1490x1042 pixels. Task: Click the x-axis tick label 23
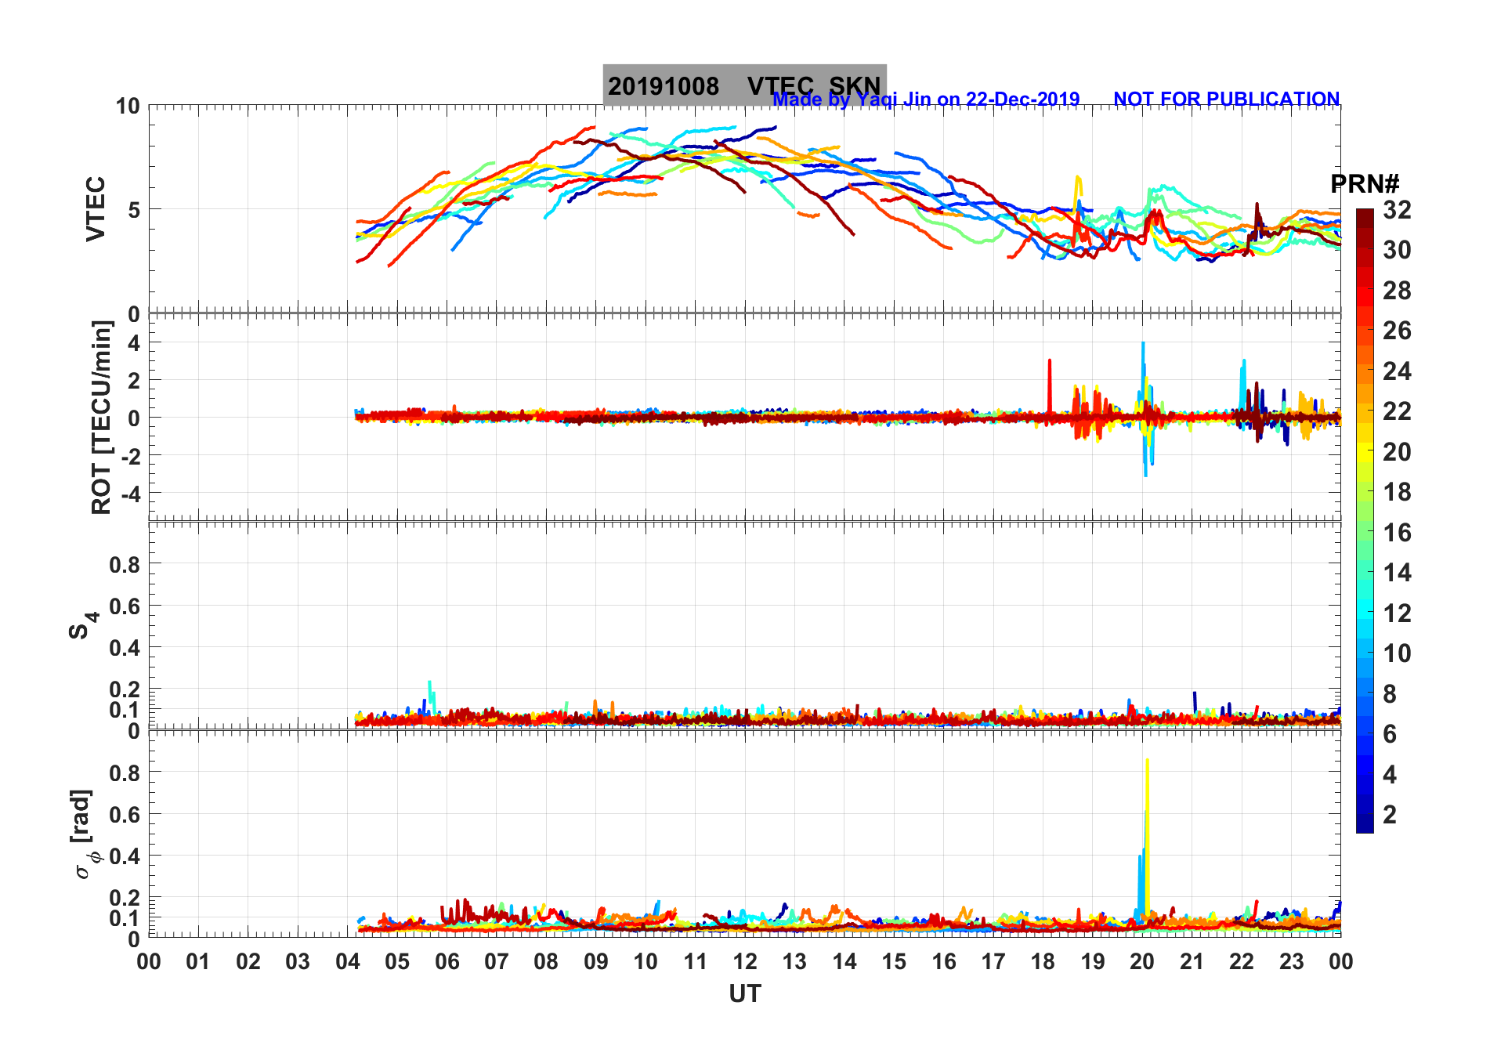(1291, 961)
